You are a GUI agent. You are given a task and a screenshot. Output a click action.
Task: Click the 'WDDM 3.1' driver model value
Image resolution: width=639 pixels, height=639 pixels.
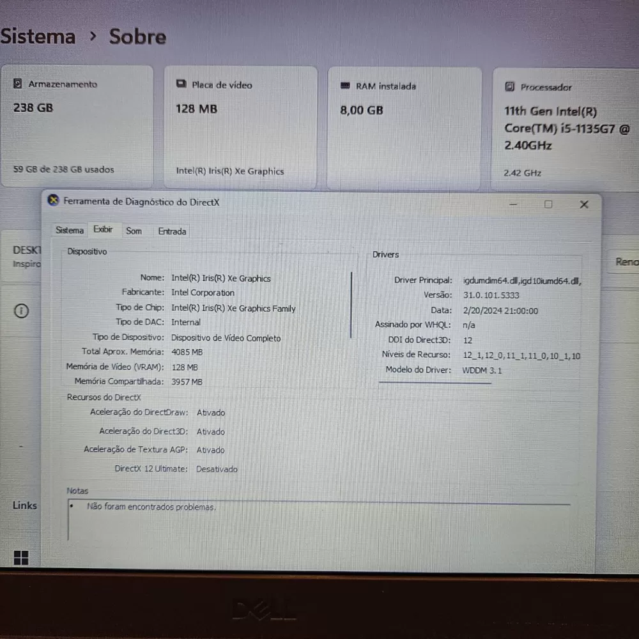tap(482, 371)
